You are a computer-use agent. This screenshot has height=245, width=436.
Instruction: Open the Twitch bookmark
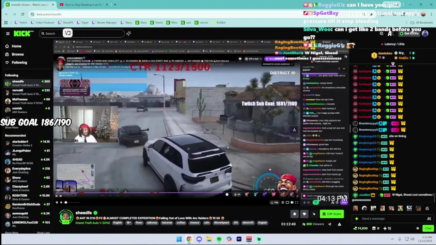pyautogui.click(x=20, y=22)
